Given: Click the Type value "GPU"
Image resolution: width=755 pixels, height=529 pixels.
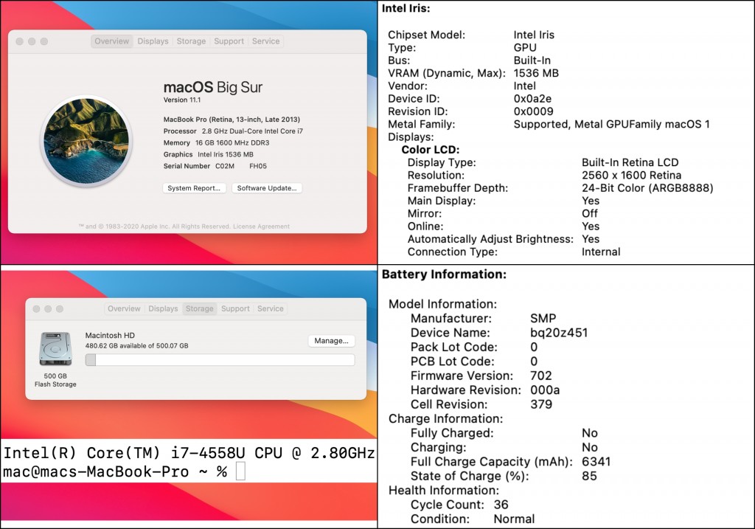Looking at the screenshot, I should point(525,47).
